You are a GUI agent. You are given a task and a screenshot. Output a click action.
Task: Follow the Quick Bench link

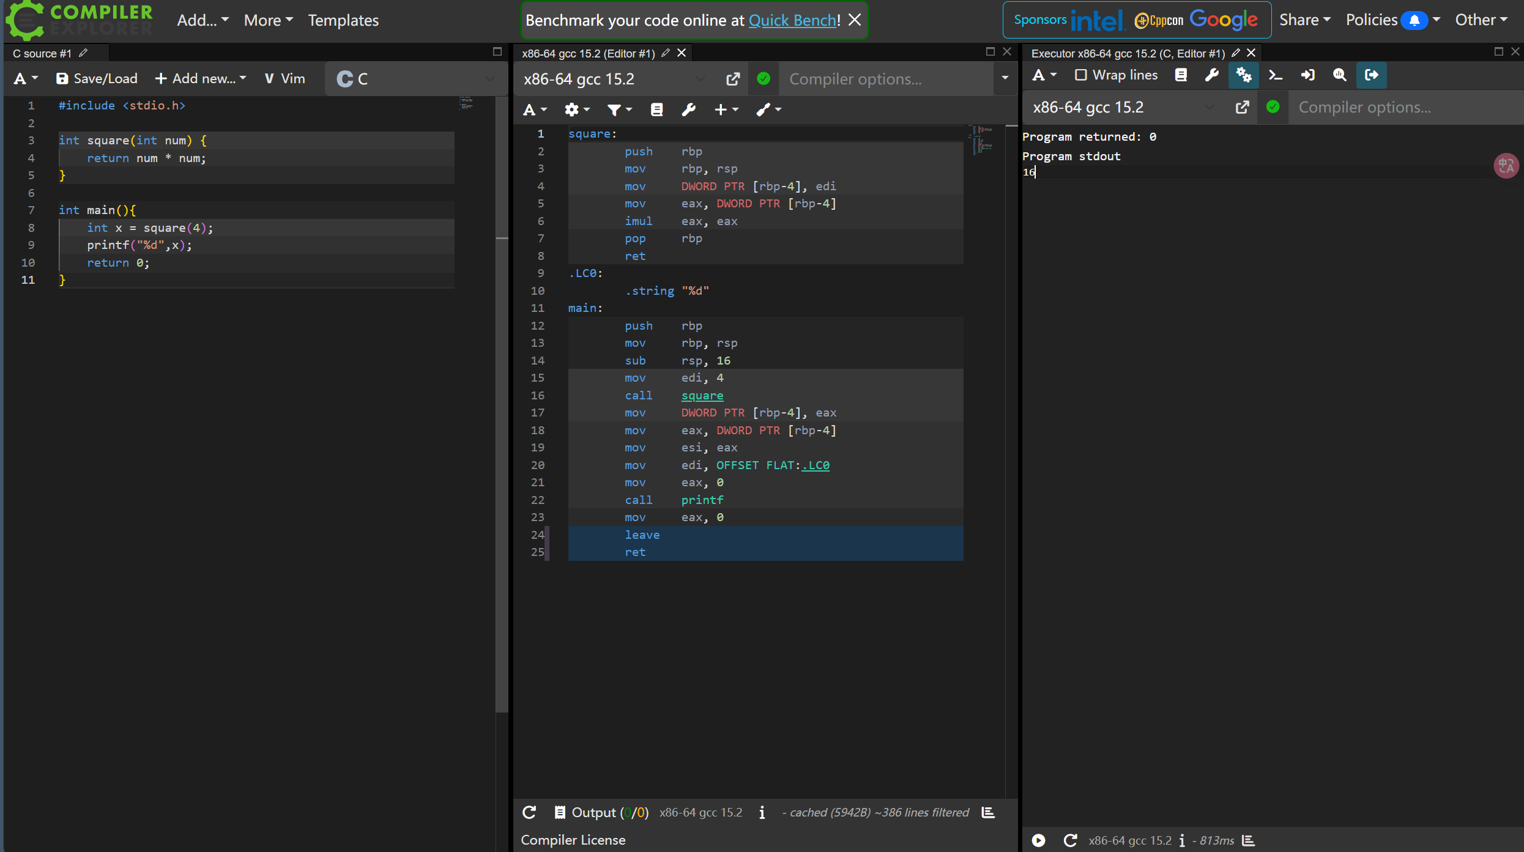[x=792, y=20]
